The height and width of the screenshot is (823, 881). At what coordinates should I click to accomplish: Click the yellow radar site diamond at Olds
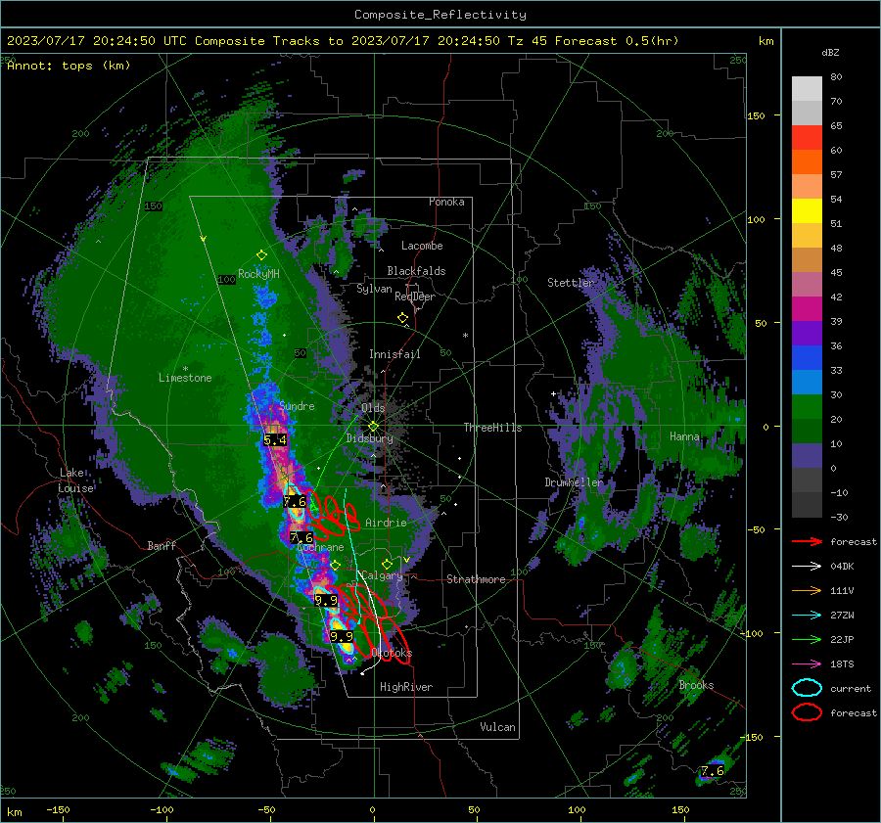coord(373,427)
